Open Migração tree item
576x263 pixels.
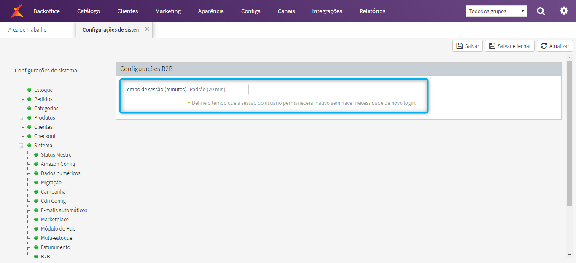51,182
